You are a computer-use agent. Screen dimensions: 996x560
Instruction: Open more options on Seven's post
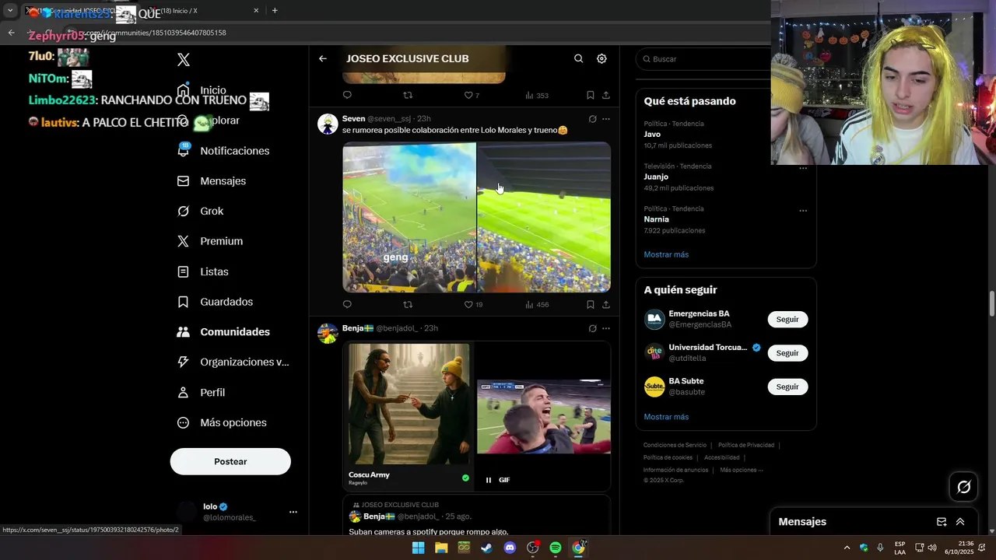coord(606,119)
